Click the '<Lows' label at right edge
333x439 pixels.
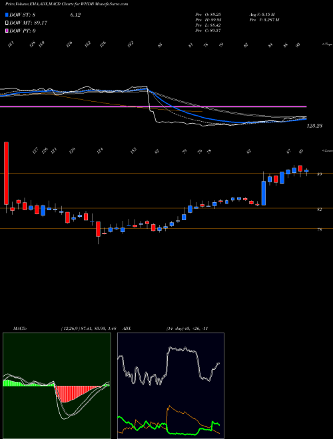(327, 150)
